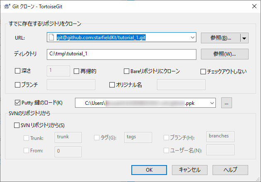Check Bareリポジトリにクローン option
This screenshot has width=261, height=182.
coord(126,71)
